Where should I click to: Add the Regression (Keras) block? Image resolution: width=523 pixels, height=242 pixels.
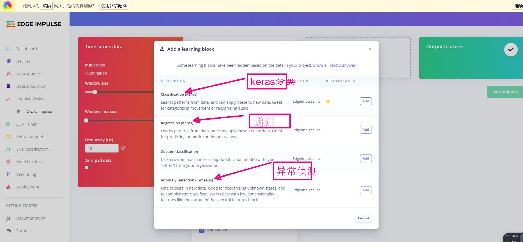[x=366, y=130]
